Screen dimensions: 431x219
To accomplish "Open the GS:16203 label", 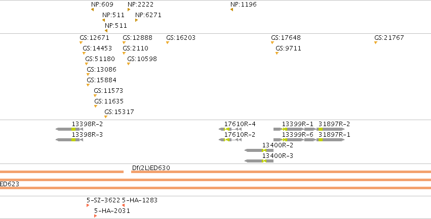I will pos(181,37).
